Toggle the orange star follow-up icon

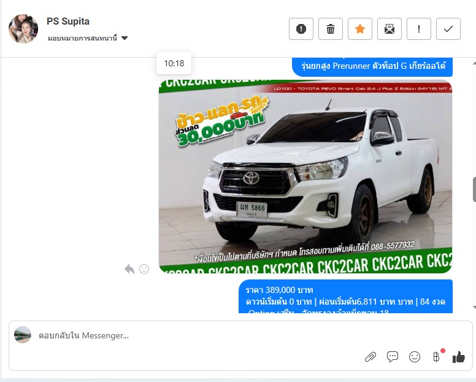pos(359,29)
